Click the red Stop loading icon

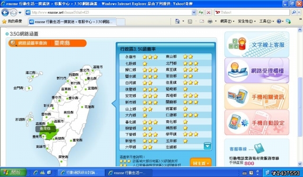click(208, 13)
